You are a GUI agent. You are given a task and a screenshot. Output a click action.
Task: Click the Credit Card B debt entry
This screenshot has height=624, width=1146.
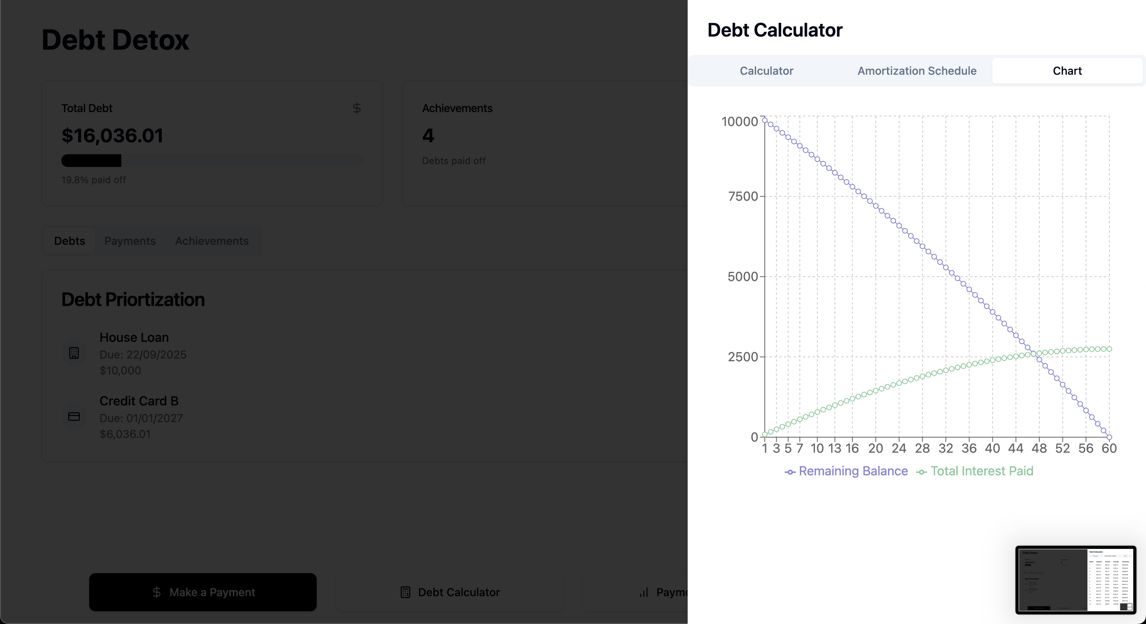click(x=142, y=417)
